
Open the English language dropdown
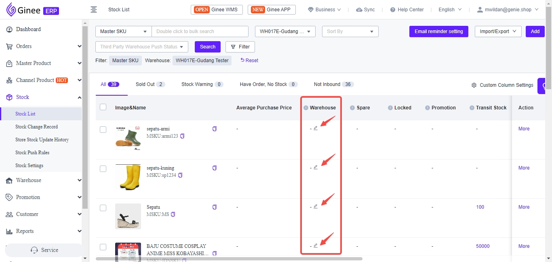point(450,10)
